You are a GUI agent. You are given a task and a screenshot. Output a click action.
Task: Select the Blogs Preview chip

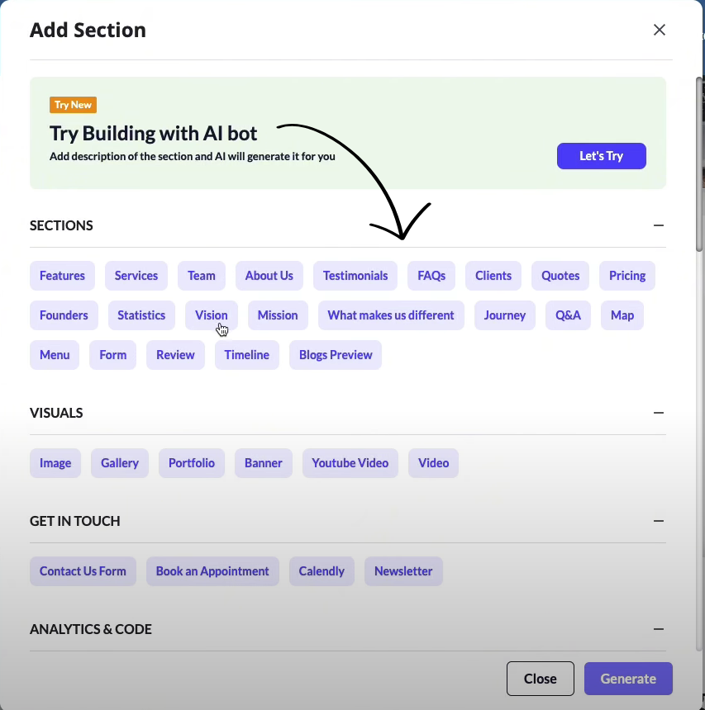(x=336, y=355)
